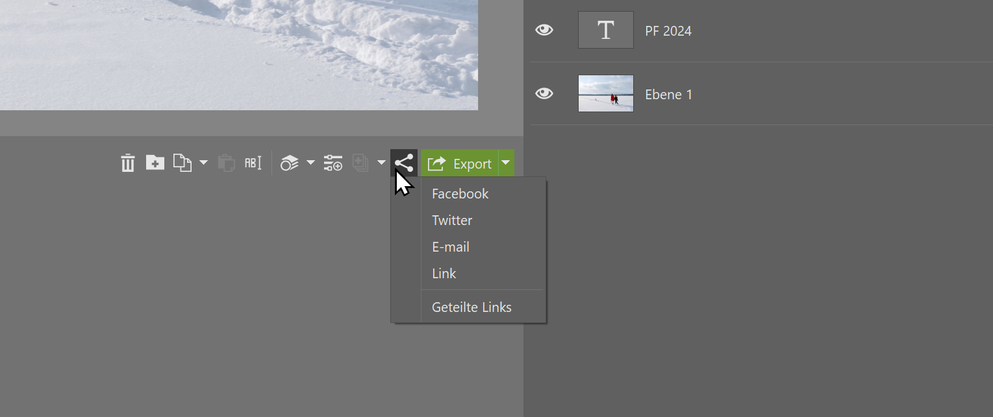Select the Ebene 1 layer thumbnail
Screen dimensions: 993x417
pos(605,93)
